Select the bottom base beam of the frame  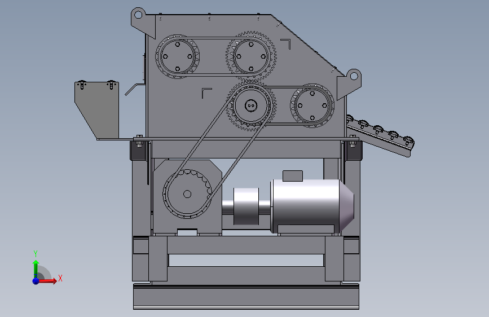(x=246, y=296)
